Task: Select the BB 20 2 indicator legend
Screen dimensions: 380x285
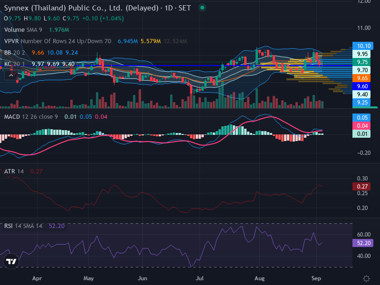Action: pos(15,53)
